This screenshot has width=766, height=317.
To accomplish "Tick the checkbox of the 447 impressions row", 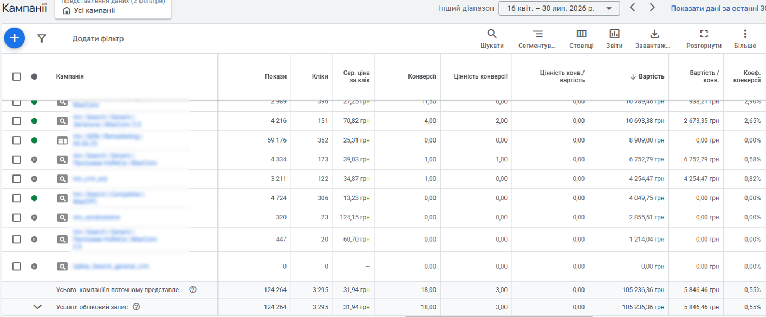I will point(16,239).
